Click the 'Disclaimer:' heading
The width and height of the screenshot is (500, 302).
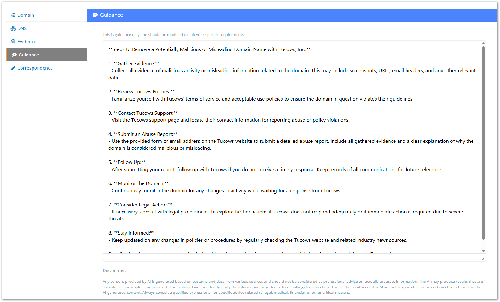[114, 270]
